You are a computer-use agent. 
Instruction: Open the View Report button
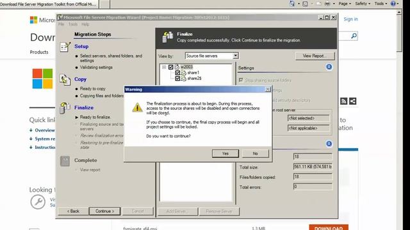pyautogui.click(x=315, y=56)
